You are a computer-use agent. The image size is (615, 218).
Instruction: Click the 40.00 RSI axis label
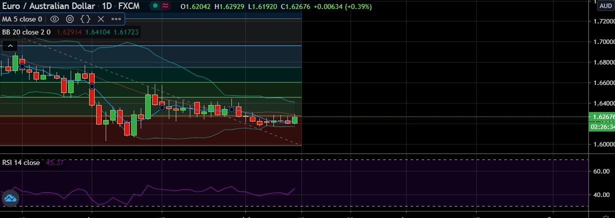click(x=601, y=195)
